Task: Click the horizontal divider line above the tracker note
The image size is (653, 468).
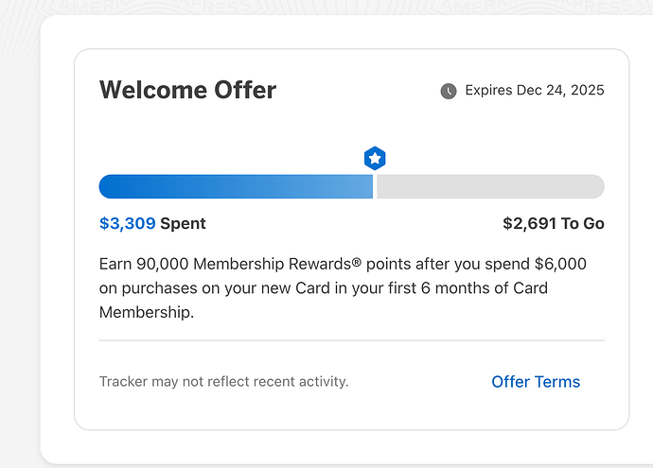Action: [x=351, y=340]
